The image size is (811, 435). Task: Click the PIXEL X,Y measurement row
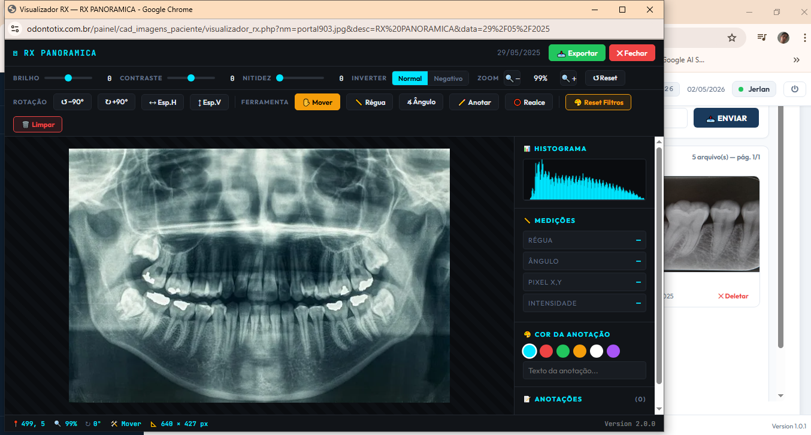click(585, 282)
